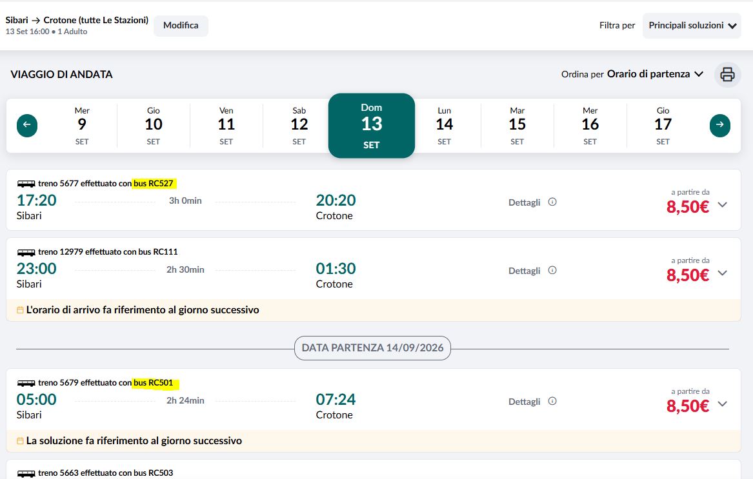This screenshot has width=753, height=479.
Task: Select Lun 14 SET date tab
Action: [444, 125]
